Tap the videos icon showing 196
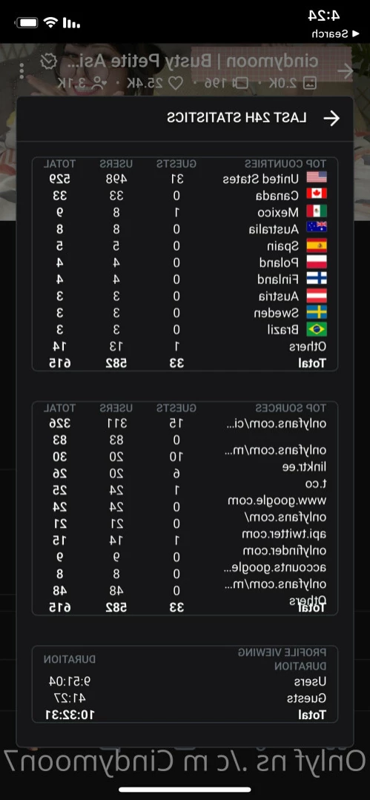Viewport: 370px width, 800px height. [x=242, y=83]
